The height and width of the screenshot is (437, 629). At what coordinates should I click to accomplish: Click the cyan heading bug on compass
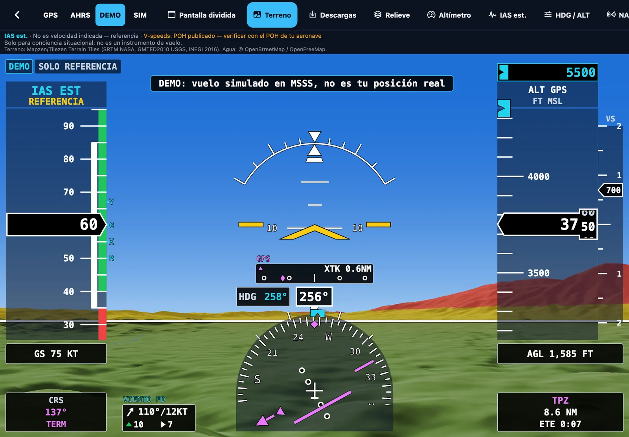(318, 313)
